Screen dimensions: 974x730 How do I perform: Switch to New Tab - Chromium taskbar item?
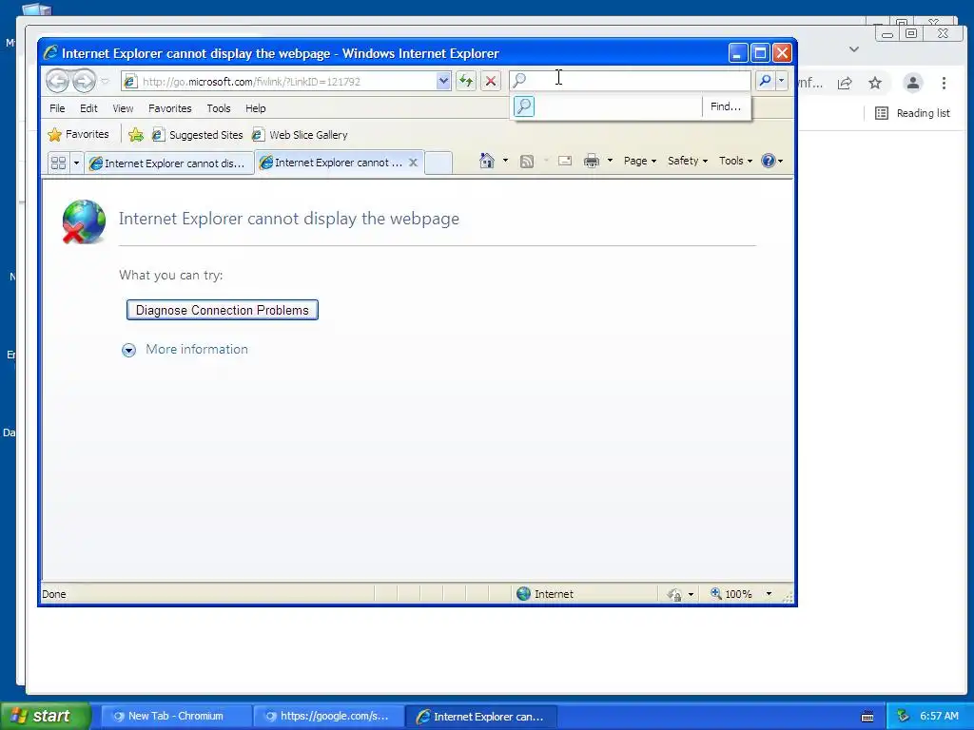tap(176, 716)
